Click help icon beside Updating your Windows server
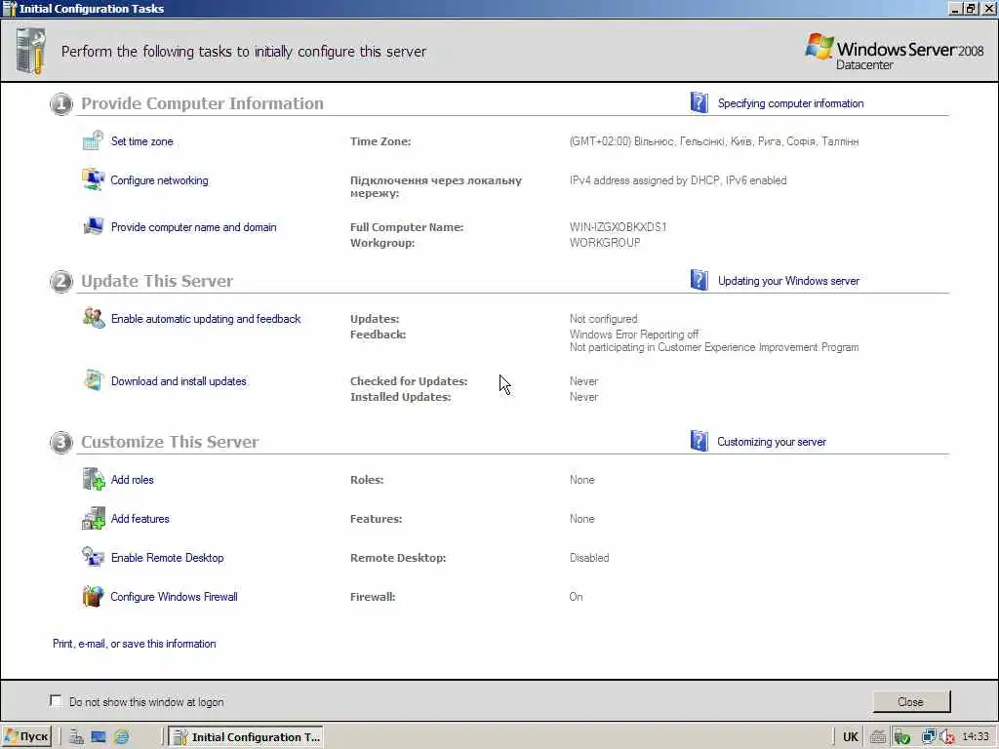Image resolution: width=999 pixels, height=749 pixels. coord(699,280)
